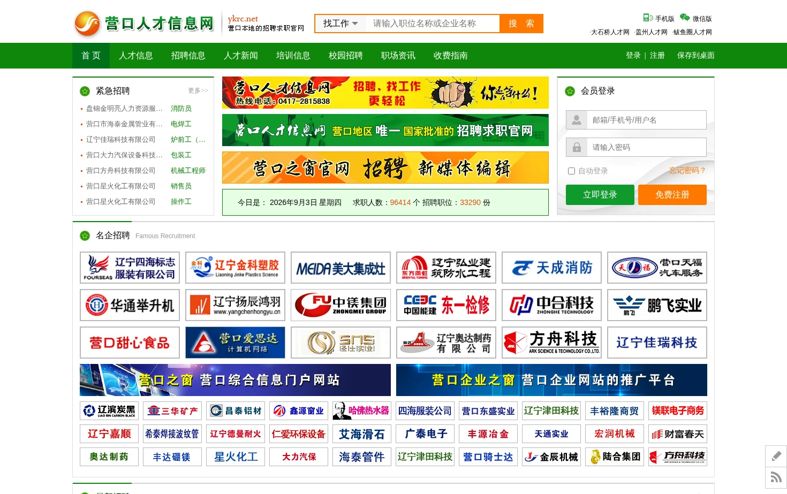Open 机械工程师 job listing
Image resolution: width=787 pixels, height=494 pixels.
point(188,171)
